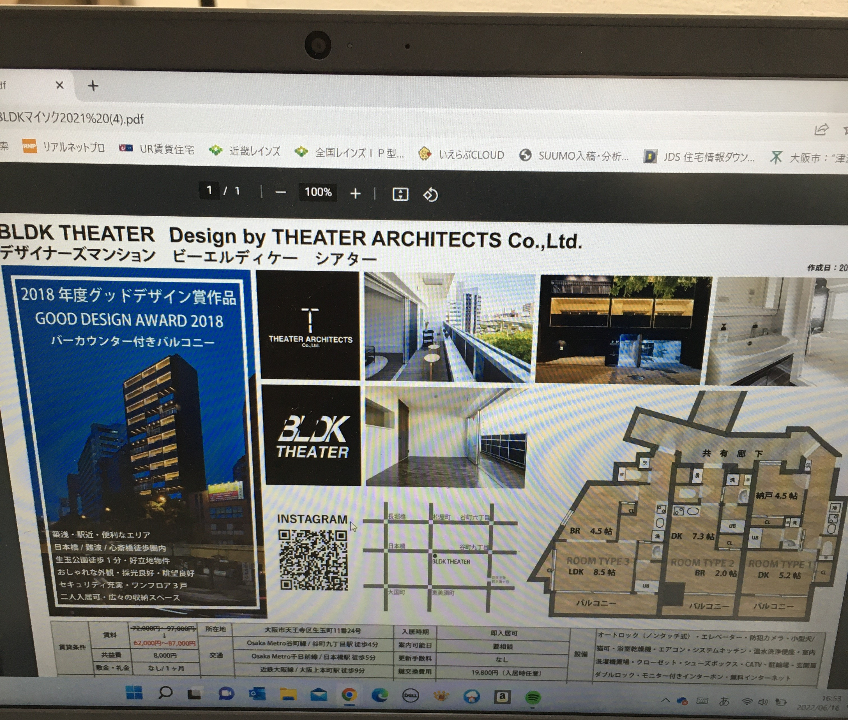Toggle the Japanese IME あ input mode
This screenshot has width=848, height=720.
(724, 702)
